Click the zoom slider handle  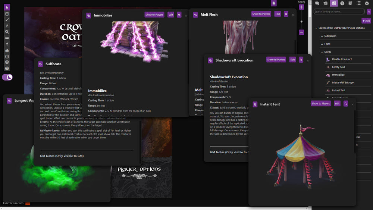[301, 21]
